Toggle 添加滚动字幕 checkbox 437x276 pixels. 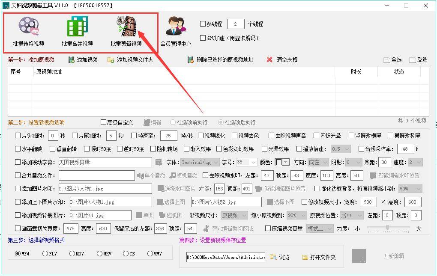(18, 162)
